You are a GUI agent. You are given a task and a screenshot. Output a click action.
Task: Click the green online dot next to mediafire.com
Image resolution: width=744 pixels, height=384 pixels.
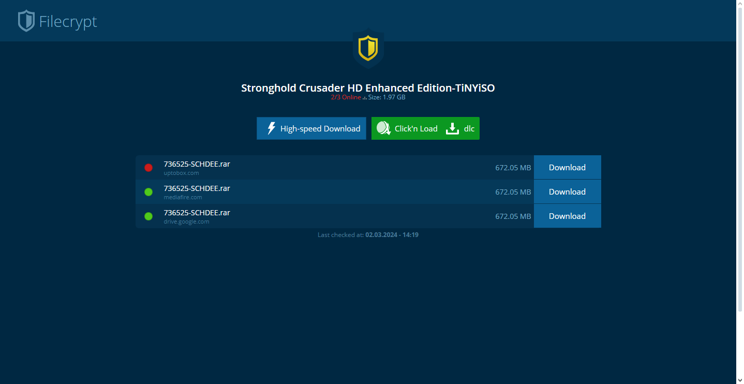coord(148,191)
